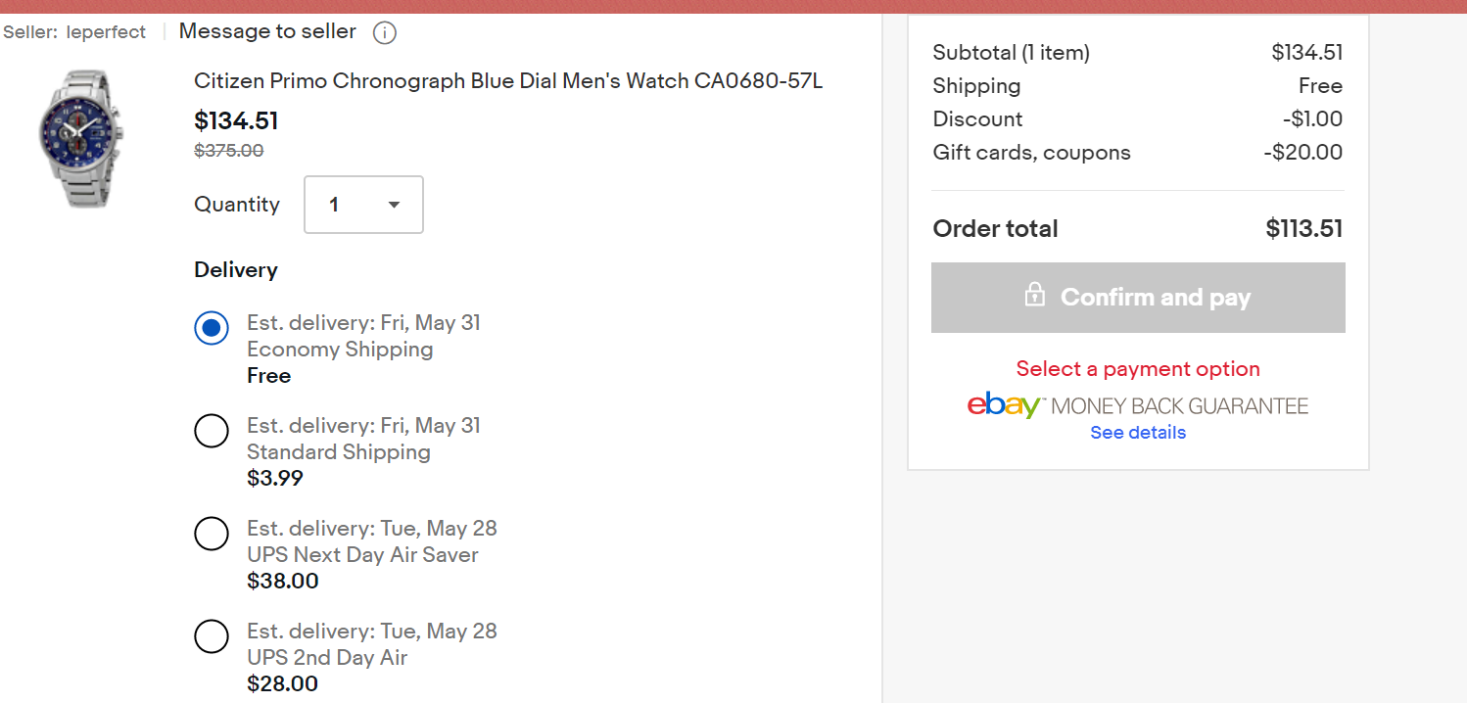
Task: Click the Discount line in summary
Action: coord(1138,119)
